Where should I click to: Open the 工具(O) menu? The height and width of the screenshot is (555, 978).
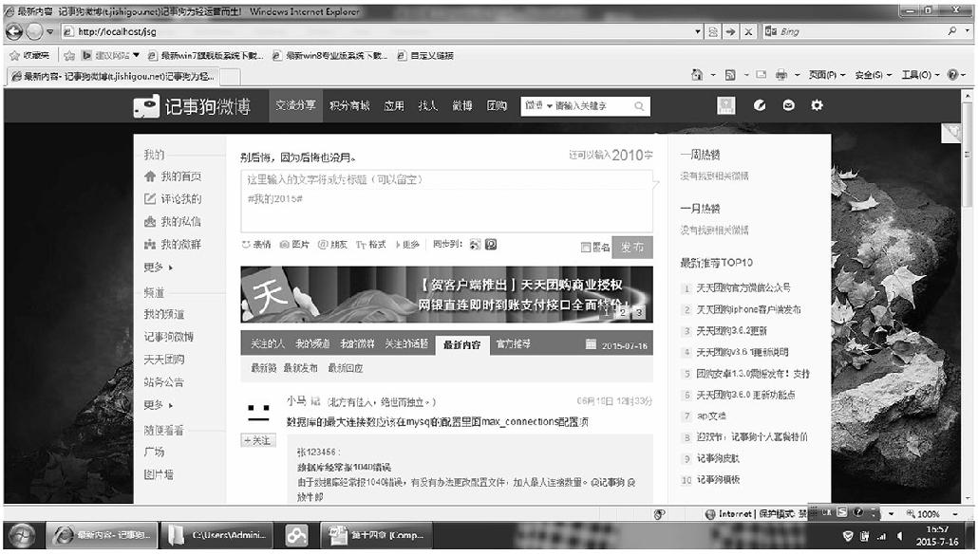(920, 75)
